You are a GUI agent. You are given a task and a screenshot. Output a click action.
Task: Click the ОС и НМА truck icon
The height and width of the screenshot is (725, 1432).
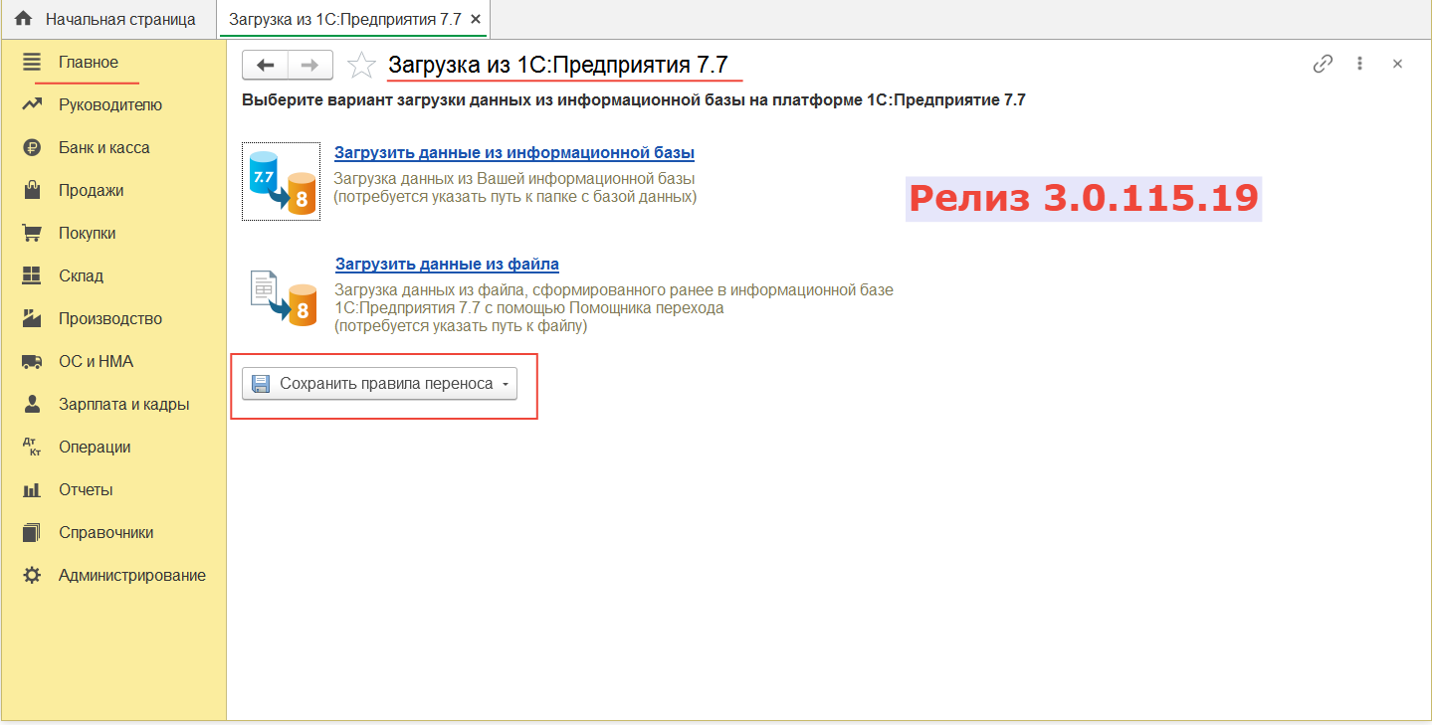point(32,362)
